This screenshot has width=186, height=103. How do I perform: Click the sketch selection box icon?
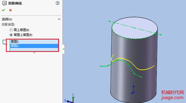(5, 42)
